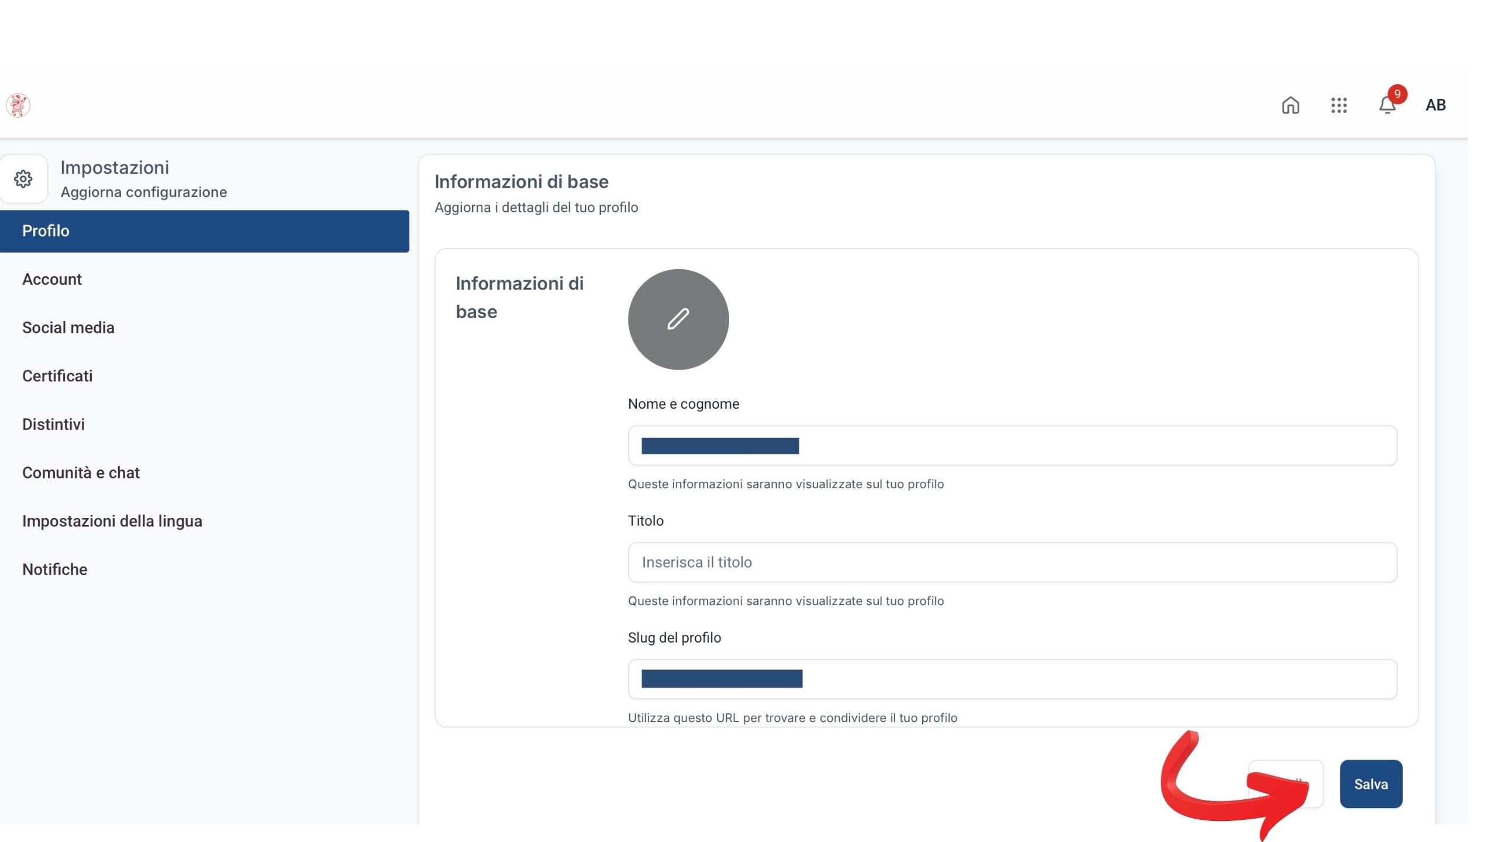Viewport: 1497px width, 842px height.
Task: Click the 'Titolo' field label
Action: (x=646, y=521)
